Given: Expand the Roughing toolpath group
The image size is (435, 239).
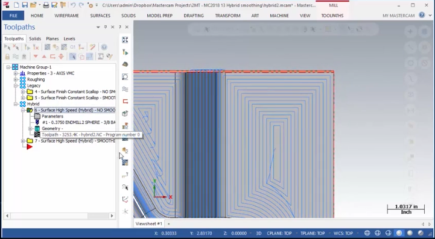Looking at the screenshot, I should click(x=16, y=79).
